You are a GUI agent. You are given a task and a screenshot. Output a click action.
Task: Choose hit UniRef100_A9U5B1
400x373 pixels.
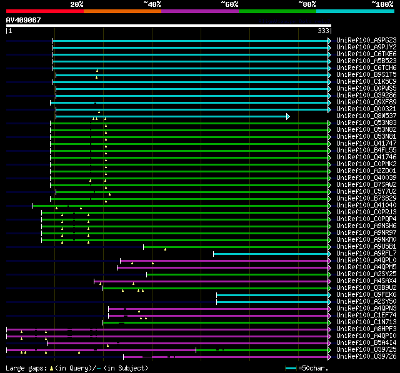[x=366, y=247]
